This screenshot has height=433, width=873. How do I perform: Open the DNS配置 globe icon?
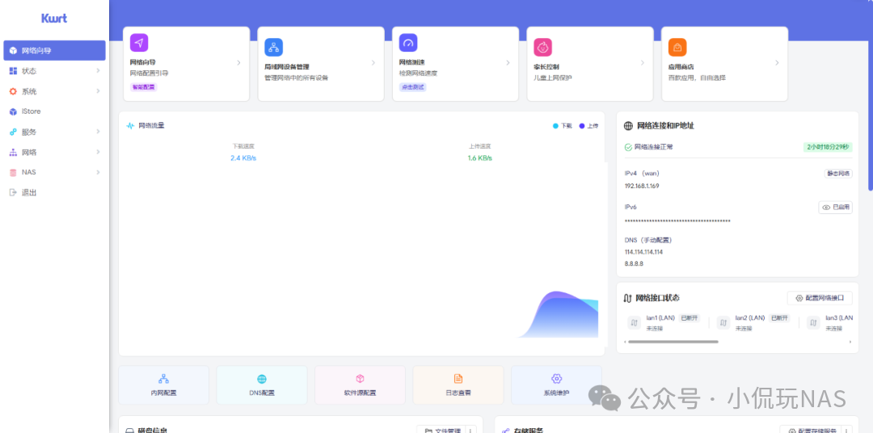[x=262, y=379]
